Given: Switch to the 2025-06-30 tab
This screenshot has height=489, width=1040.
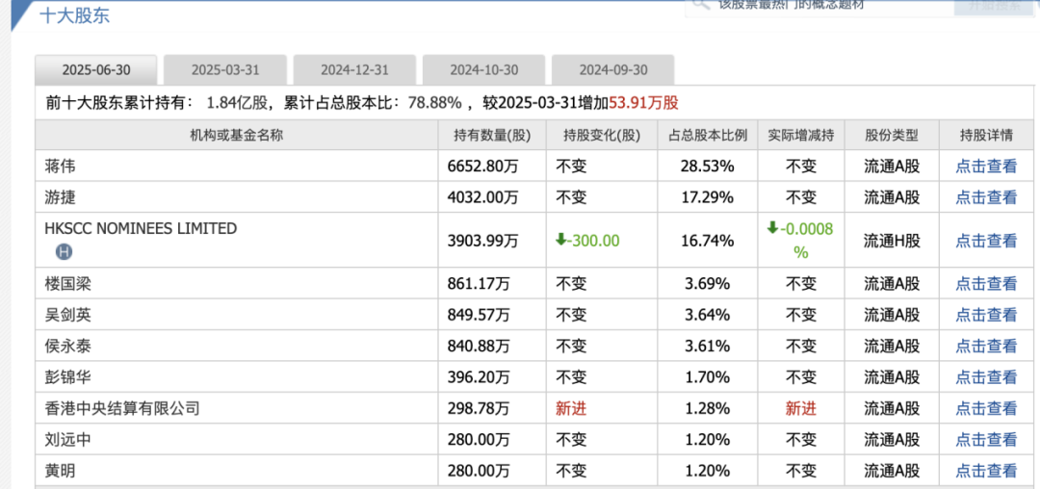Looking at the screenshot, I should click(x=96, y=70).
